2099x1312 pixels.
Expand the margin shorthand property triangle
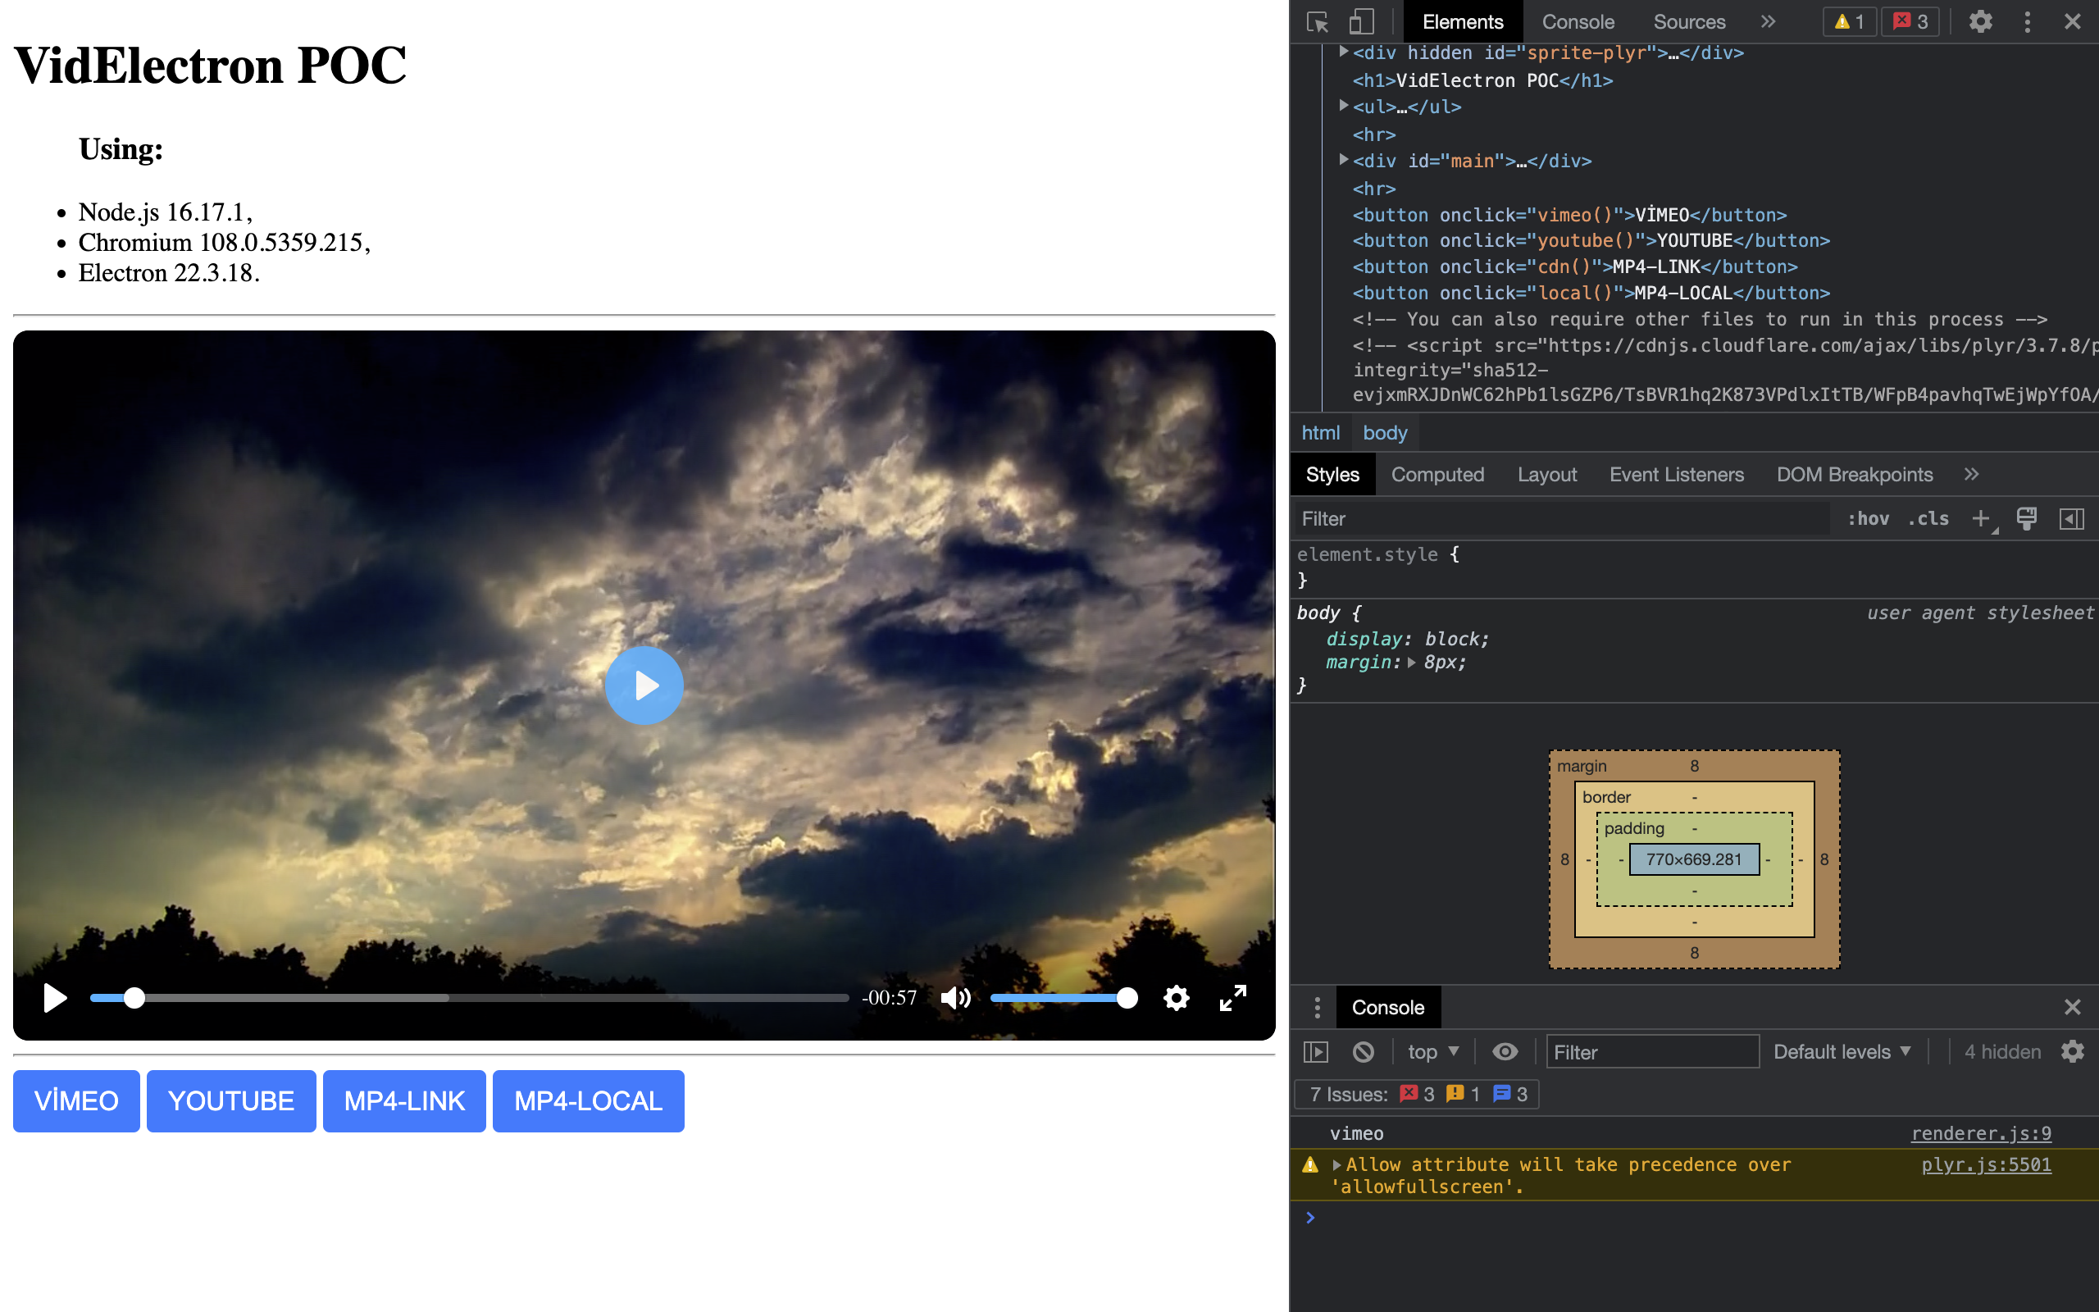pos(1412,663)
